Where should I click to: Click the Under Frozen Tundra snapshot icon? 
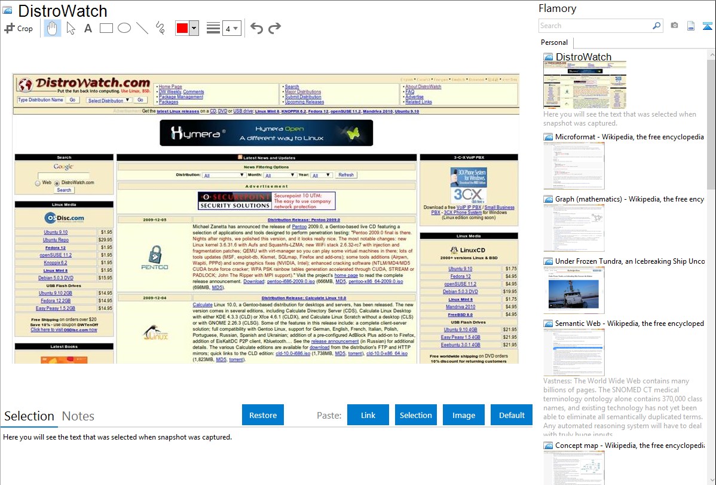click(548, 261)
